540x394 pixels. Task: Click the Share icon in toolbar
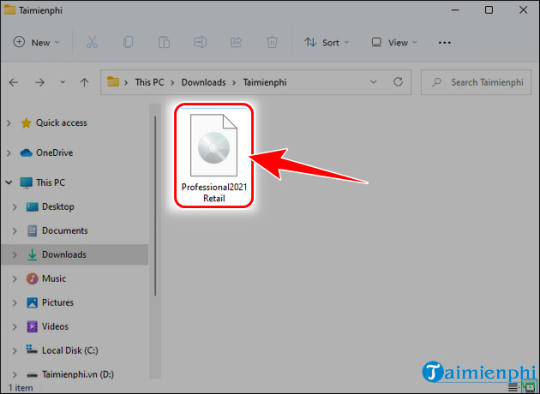237,42
